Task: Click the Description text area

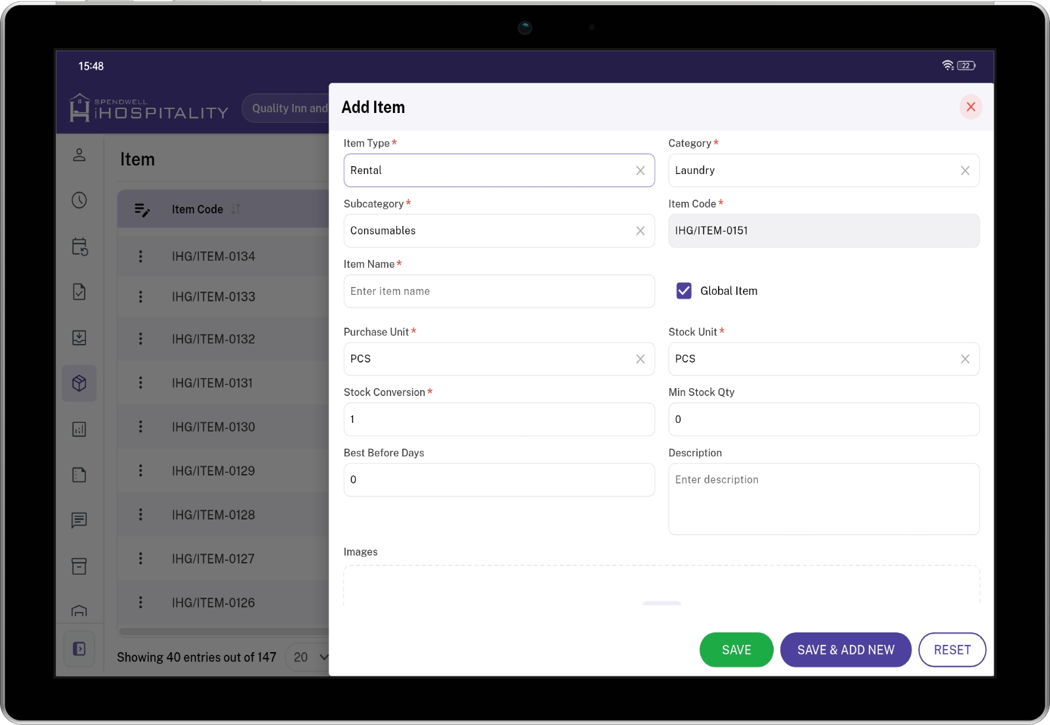Action: (x=824, y=499)
